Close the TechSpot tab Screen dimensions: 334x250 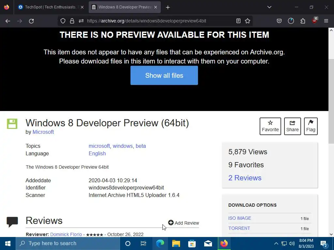point(82,7)
